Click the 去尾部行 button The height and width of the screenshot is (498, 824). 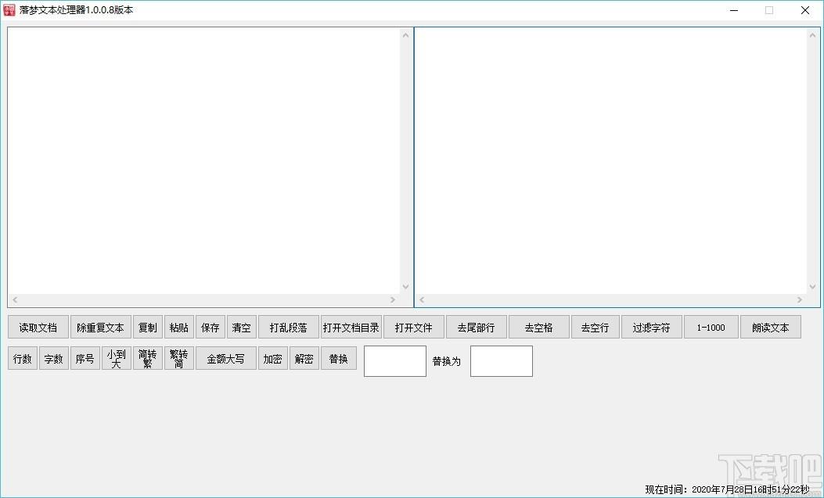click(476, 328)
